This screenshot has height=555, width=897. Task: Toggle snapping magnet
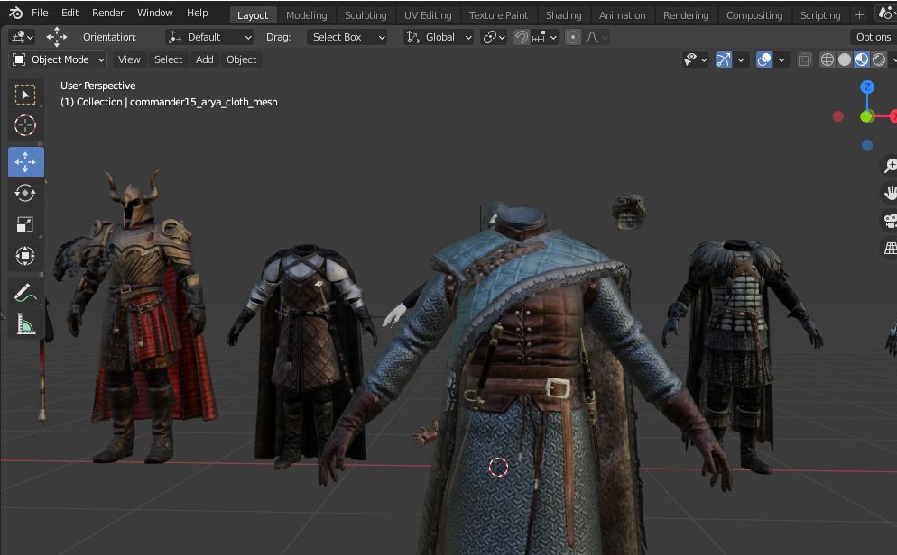coord(522,37)
